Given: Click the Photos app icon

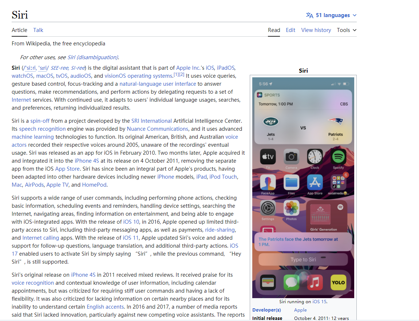Looking at the screenshot, I should point(291,208).
